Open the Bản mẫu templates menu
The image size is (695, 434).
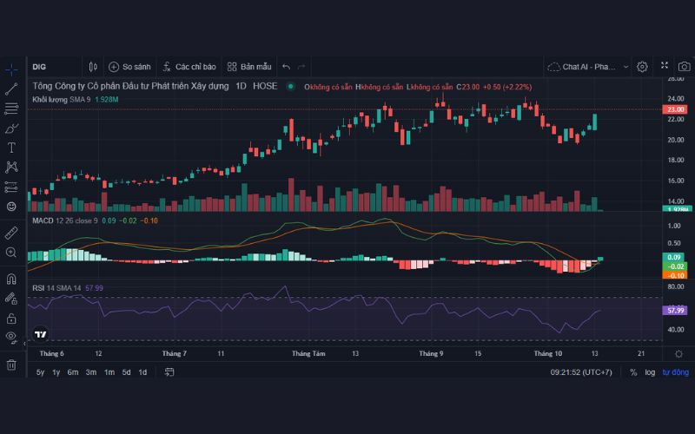click(x=248, y=66)
